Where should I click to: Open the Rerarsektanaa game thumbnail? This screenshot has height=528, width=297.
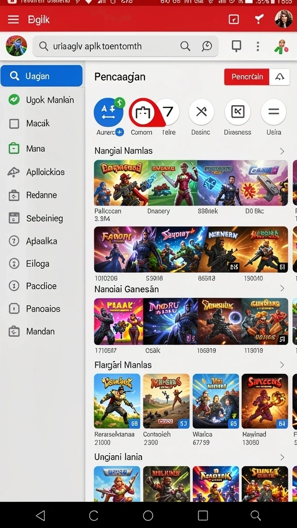tap(117, 401)
